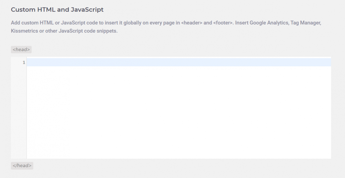
Task: Click the <header> text in the description
Action: [192, 23]
